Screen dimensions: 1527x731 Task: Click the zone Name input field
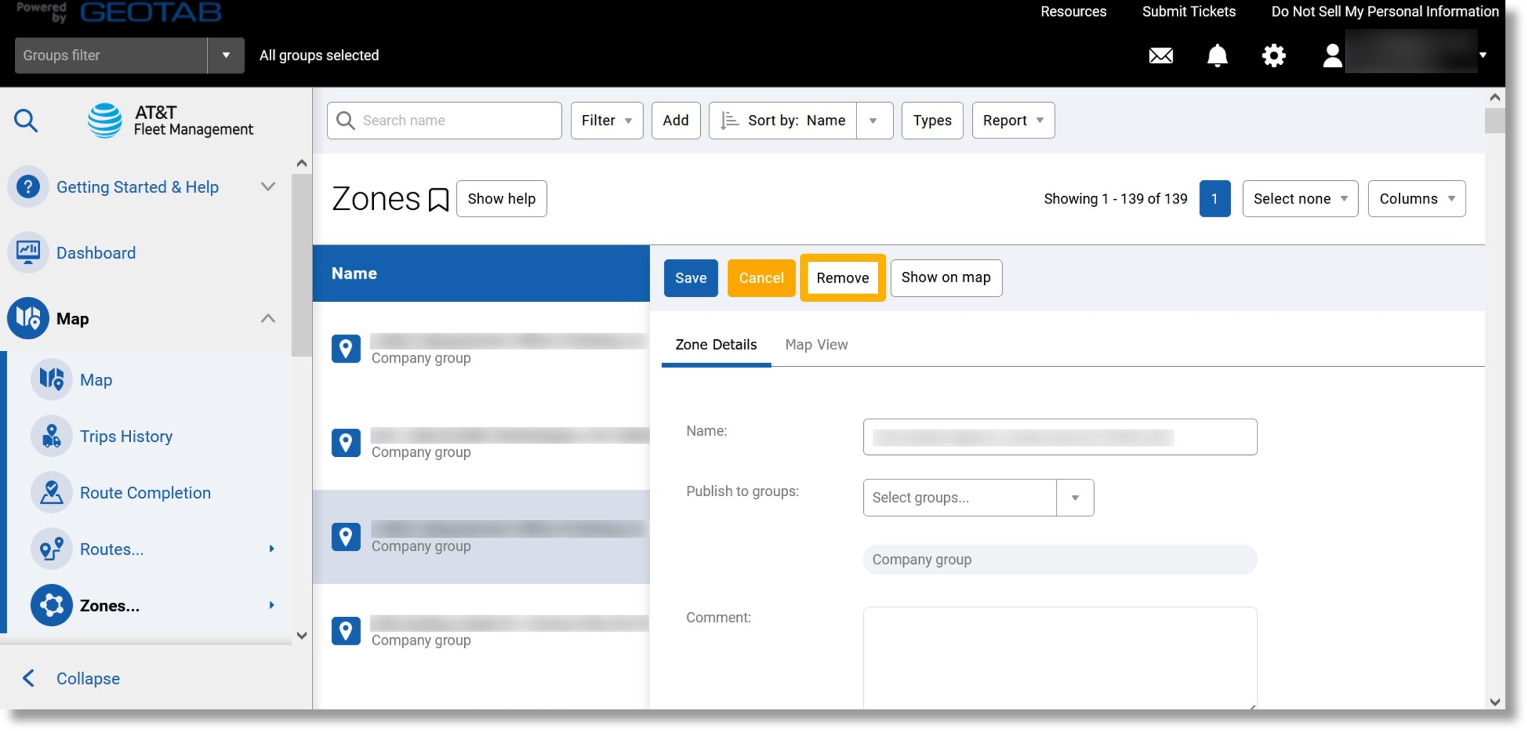1060,437
